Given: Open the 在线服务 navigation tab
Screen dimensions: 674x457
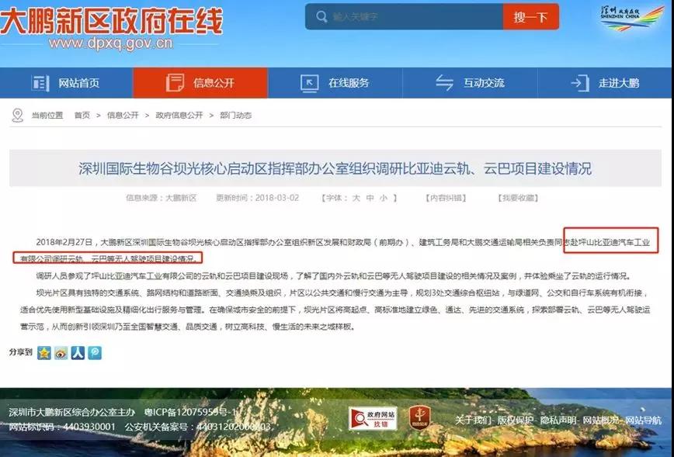Looking at the screenshot, I should (x=335, y=83).
